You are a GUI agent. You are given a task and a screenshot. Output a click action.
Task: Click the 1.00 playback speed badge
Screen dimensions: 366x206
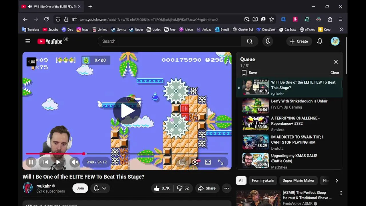tap(31, 62)
